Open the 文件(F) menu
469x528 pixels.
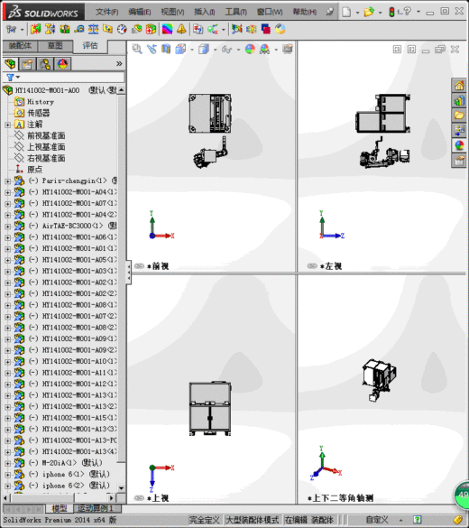(106, 12)
